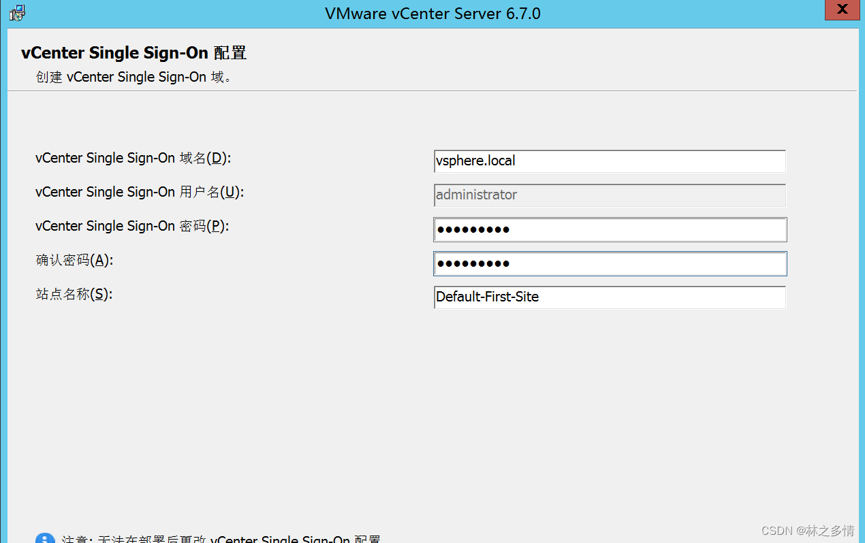
Task: Close the vCenter Server installer window
Action: click(x=842, y=10)
